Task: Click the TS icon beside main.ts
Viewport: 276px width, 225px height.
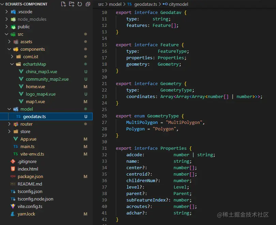Action: point(16,146)
